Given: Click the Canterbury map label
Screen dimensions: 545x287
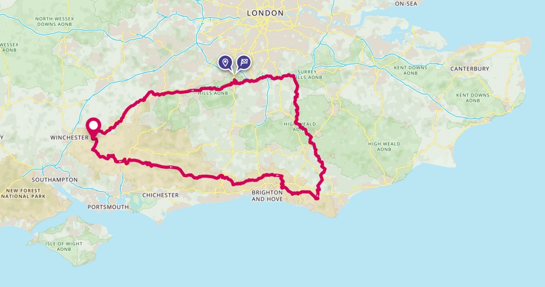Looking at the screenshot, I should pos(469,68).
